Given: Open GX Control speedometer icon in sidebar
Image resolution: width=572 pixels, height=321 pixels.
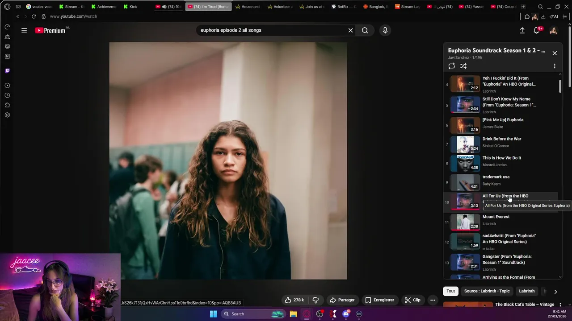Looking at the screenshot, I should click(7, 27).
